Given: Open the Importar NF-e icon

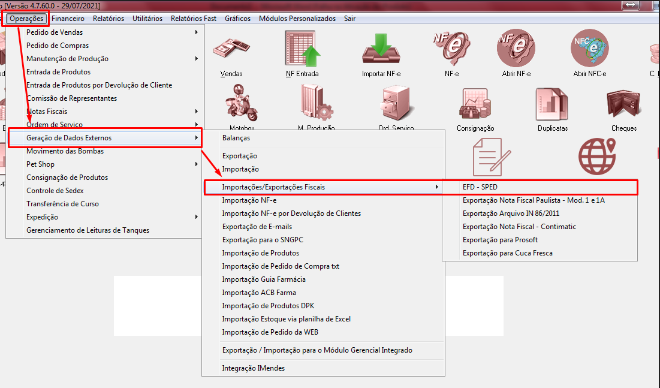Looking at the screenshot, I should 381,51.
